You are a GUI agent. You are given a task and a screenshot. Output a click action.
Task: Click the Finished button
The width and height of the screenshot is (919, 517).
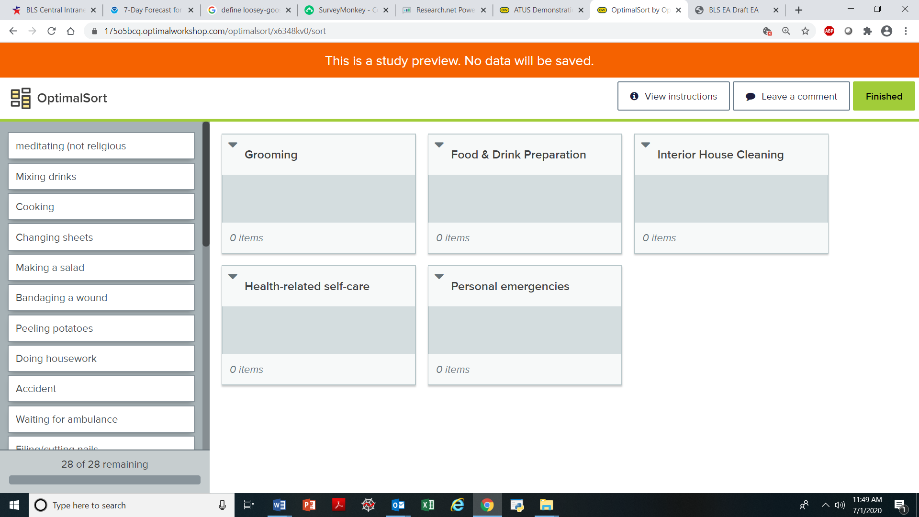point(884,96)
